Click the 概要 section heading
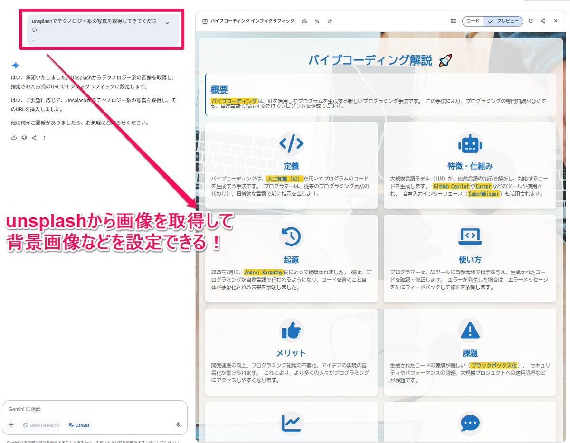Viewport: 570px width, 443px height. click(x=219, y=90)
